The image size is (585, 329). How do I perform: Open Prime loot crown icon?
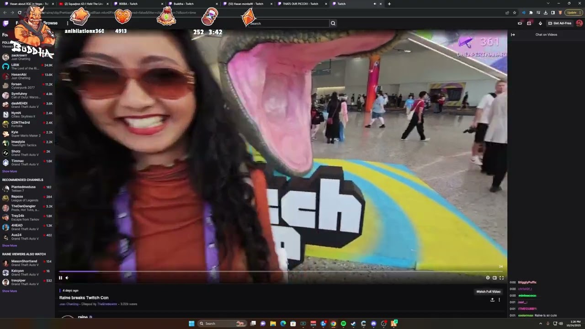520,23
